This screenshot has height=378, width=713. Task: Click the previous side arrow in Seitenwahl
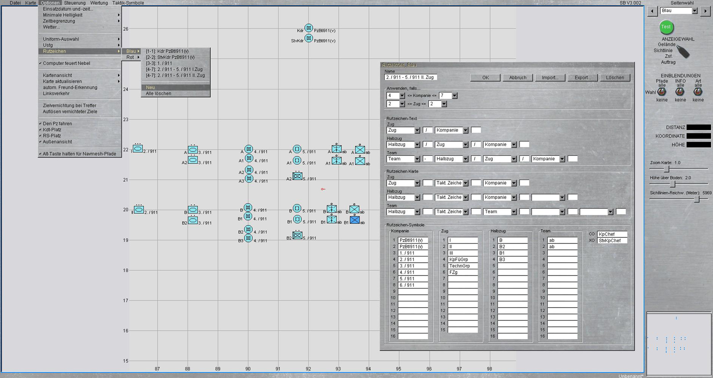click(652, 11)
